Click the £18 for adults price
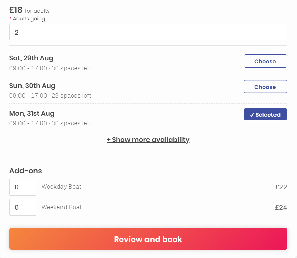The image size is (297, 258). click(30, 10)
